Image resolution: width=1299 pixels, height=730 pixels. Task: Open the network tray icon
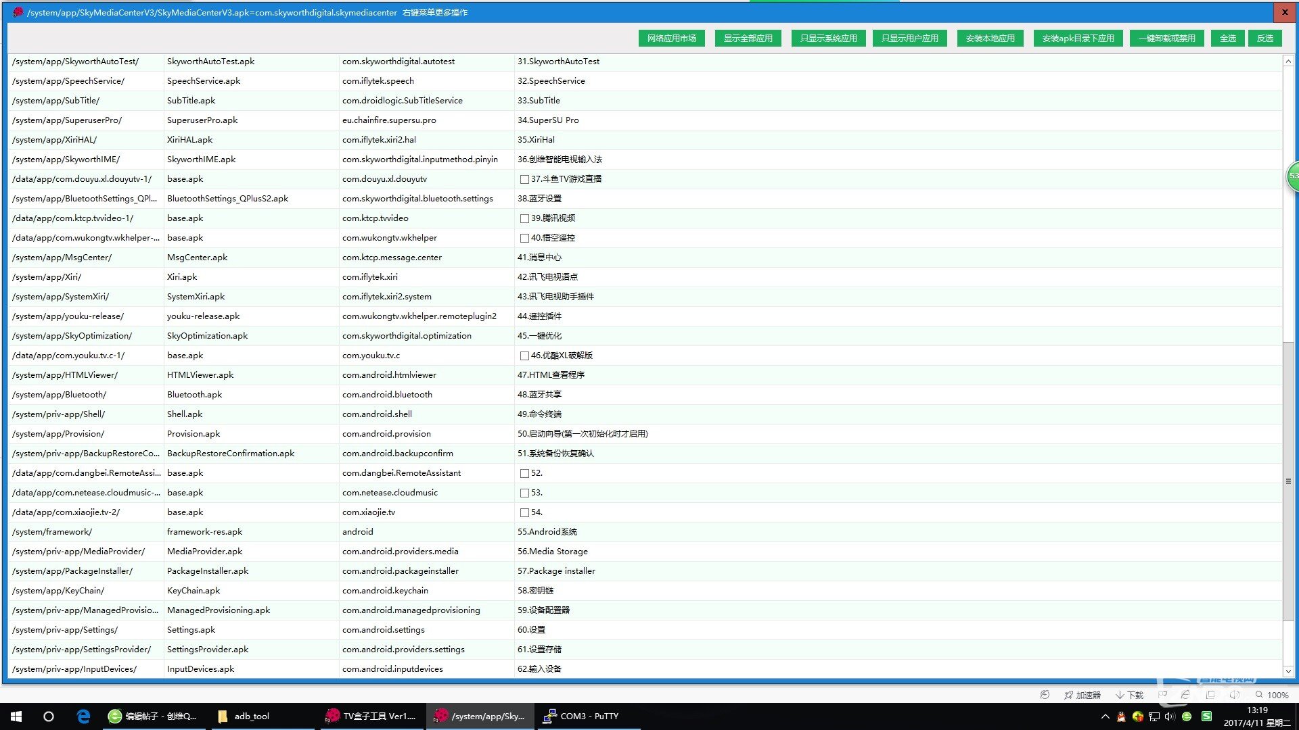point(1154,716)
